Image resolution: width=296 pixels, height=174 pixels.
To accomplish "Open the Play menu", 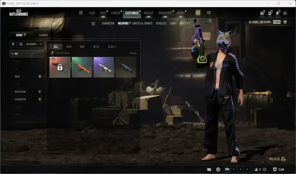I will tap(92, 13).
